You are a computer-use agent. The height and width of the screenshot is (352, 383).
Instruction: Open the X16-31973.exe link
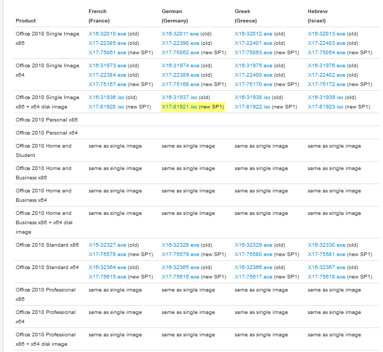point(107,66)
